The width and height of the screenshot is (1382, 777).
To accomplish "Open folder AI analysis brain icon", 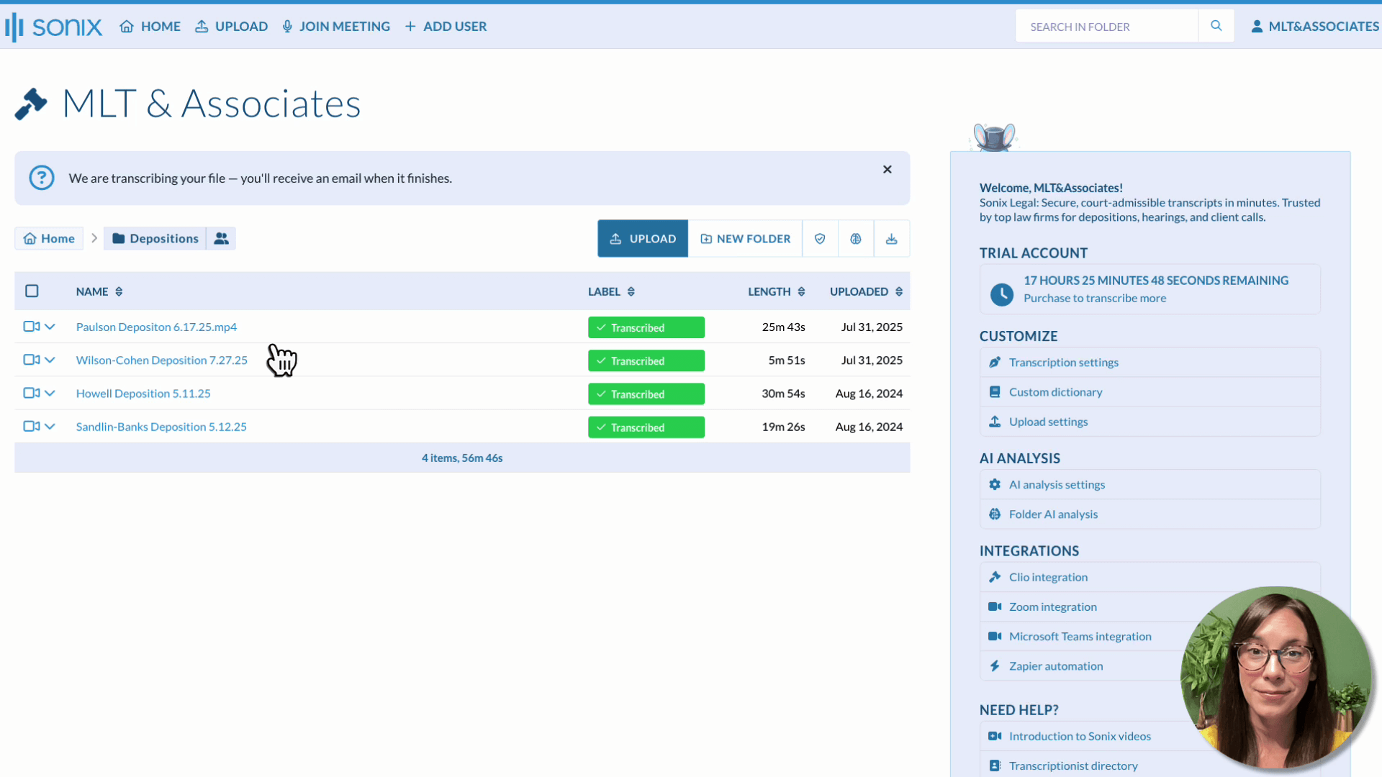I will coord(856,239).
